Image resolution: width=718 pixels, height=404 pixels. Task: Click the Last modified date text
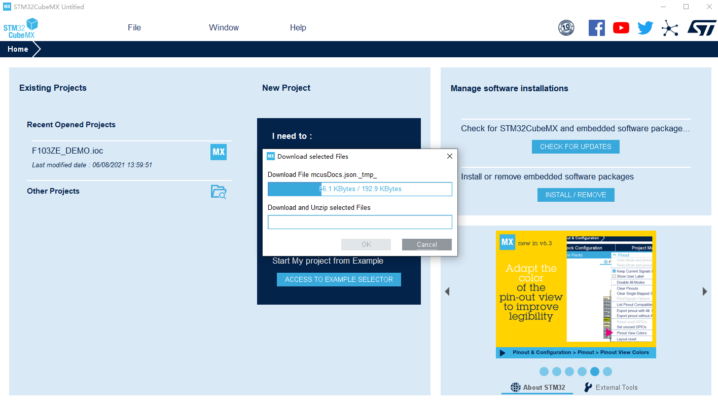click(92, 165)
